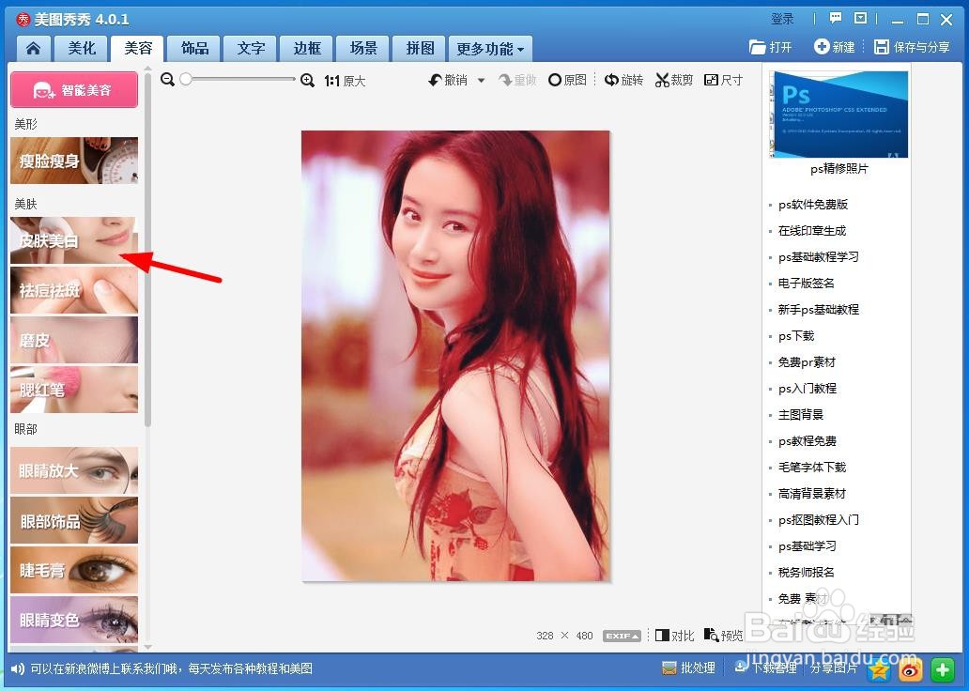Screen dimensions: 969x691
Task: Open the Photoshop ad thumbnail
Action: tap(838, 115)
